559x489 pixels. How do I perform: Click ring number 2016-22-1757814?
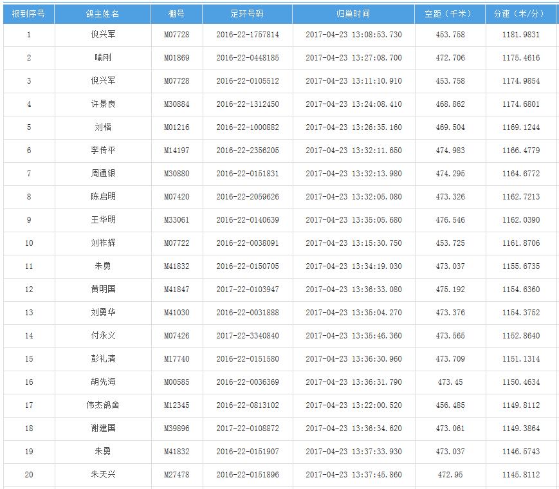click(247, 35)
